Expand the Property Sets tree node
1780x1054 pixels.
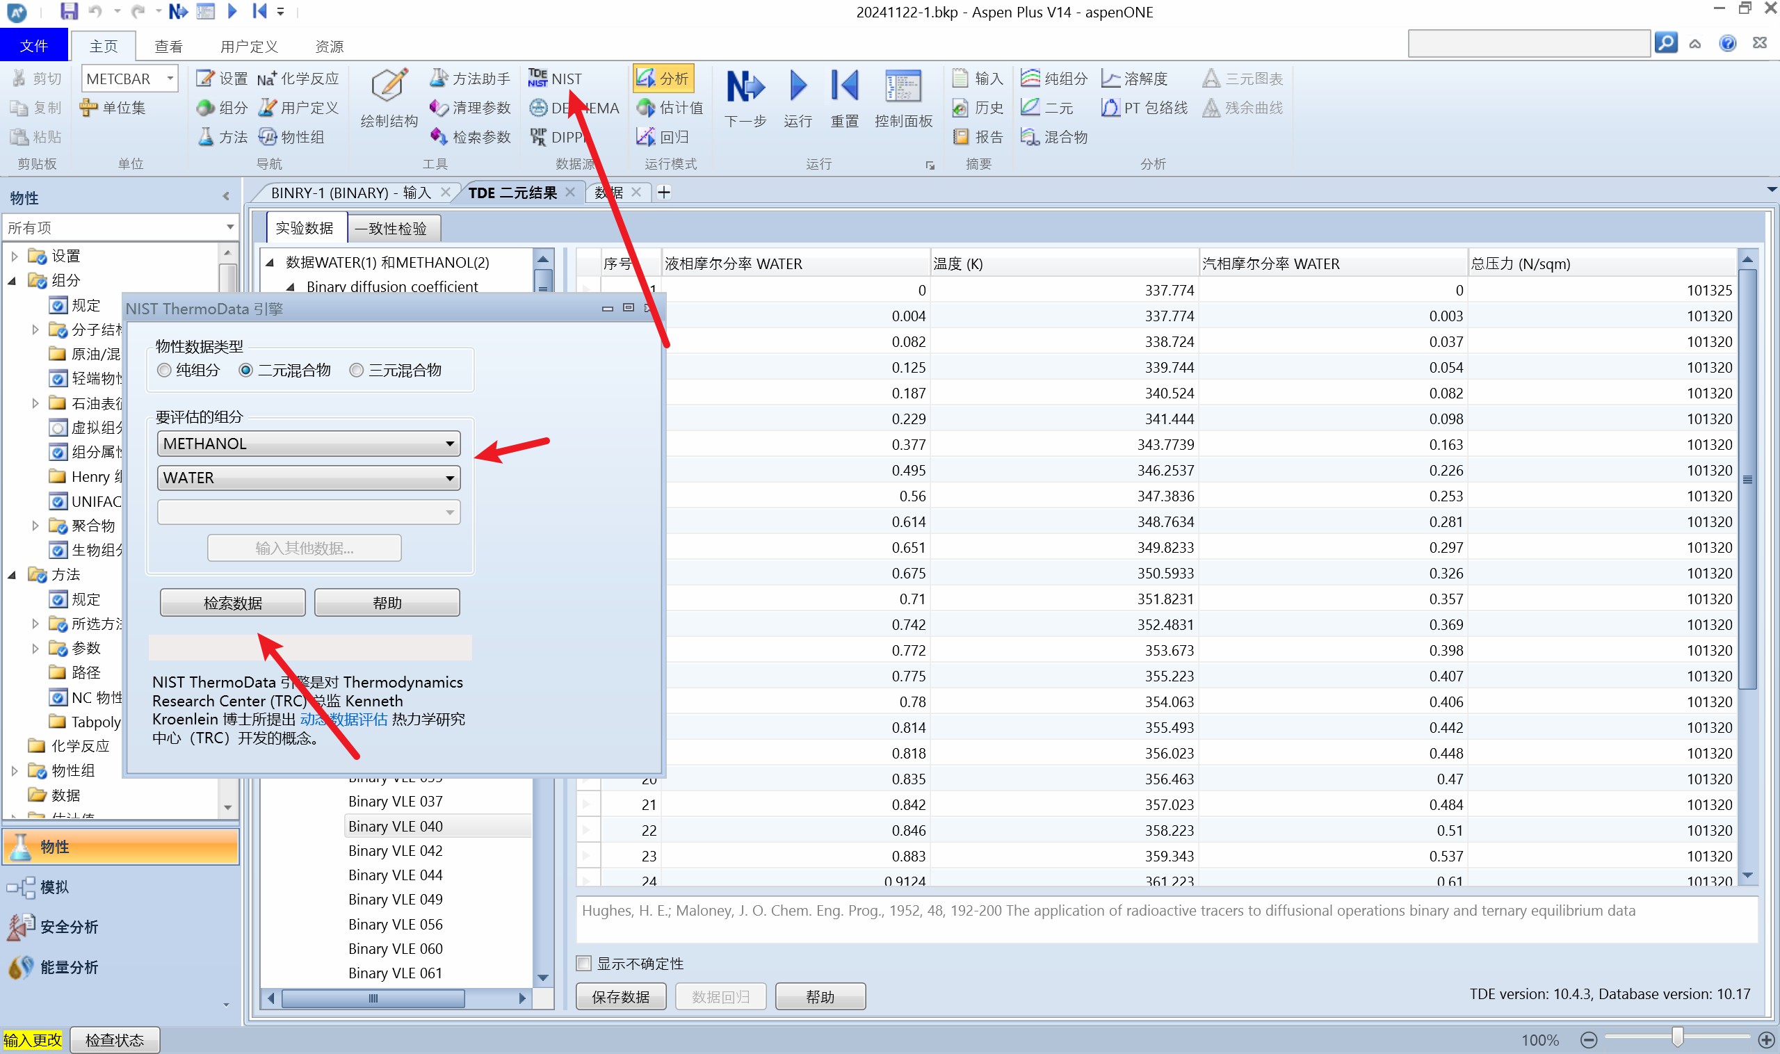13,770
